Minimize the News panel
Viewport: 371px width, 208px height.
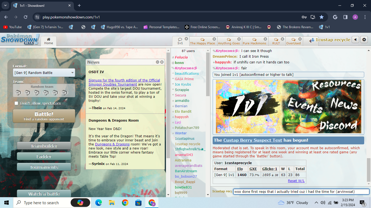point(158,62)
